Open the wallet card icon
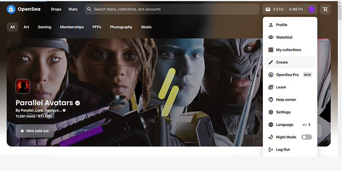The image size is (342, 171). (268, 9)
